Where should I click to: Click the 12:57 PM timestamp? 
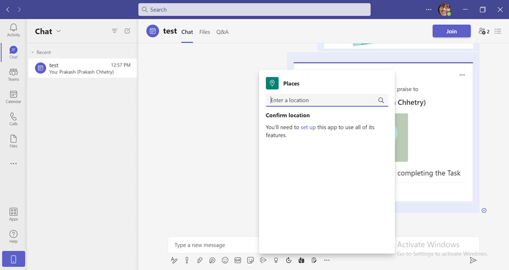(121, 65)
